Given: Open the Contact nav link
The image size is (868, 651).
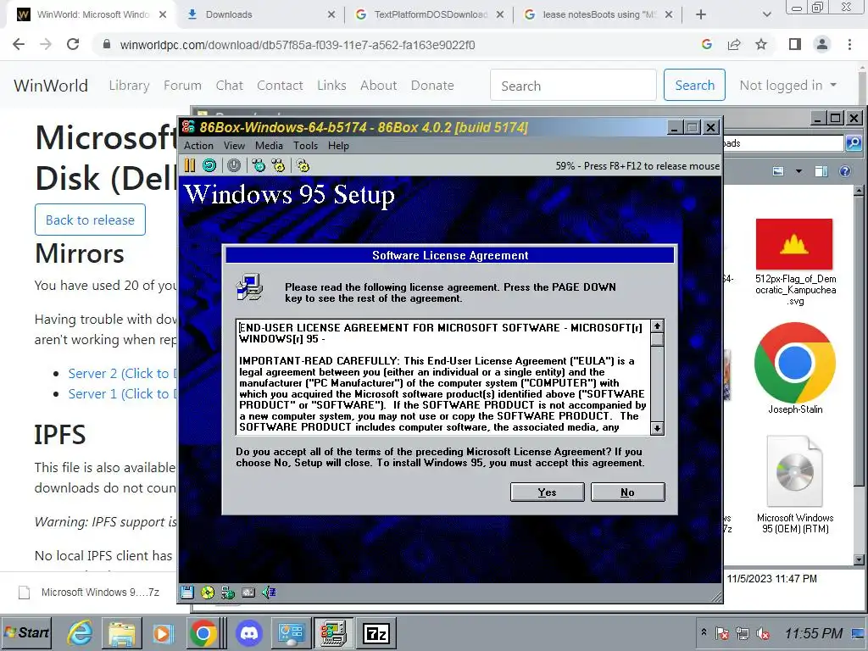Looking at the screenshot, I should pos(280,86).
